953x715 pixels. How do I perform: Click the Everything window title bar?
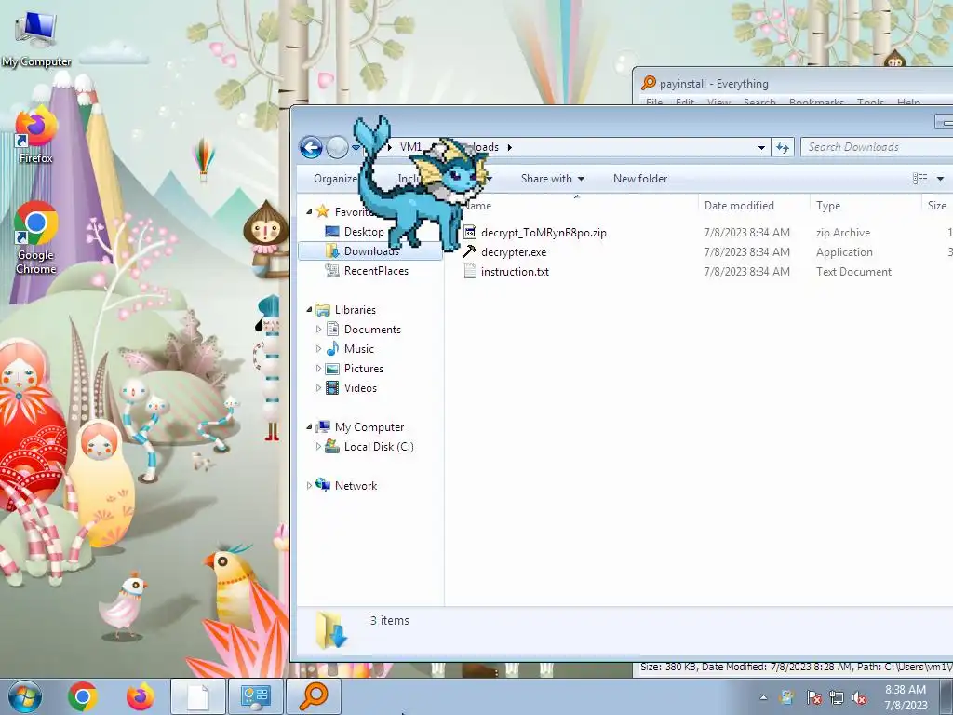(793, 83)
